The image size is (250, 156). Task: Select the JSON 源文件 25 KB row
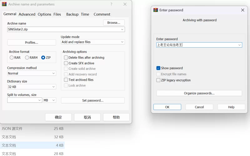point(32,128)
